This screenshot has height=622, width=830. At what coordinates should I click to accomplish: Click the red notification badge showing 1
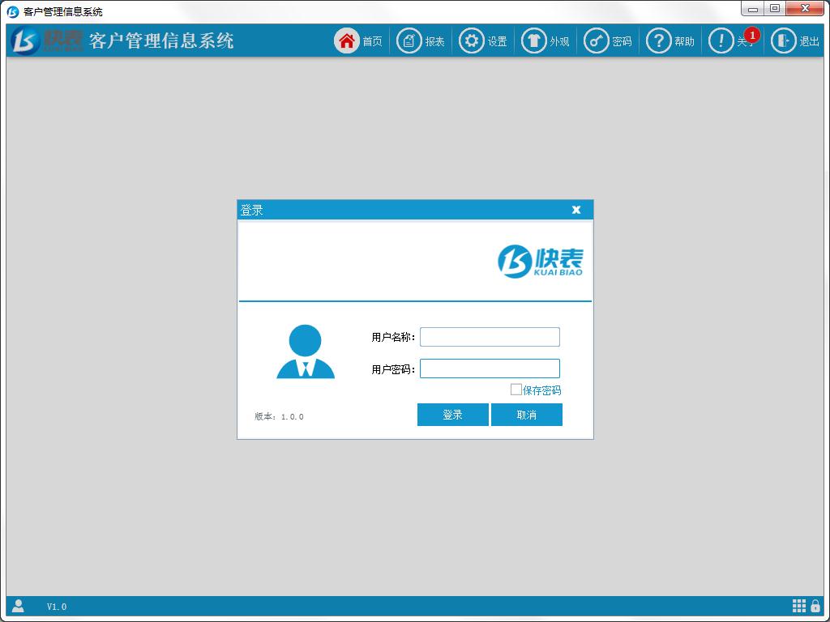[x=752, y=35]
